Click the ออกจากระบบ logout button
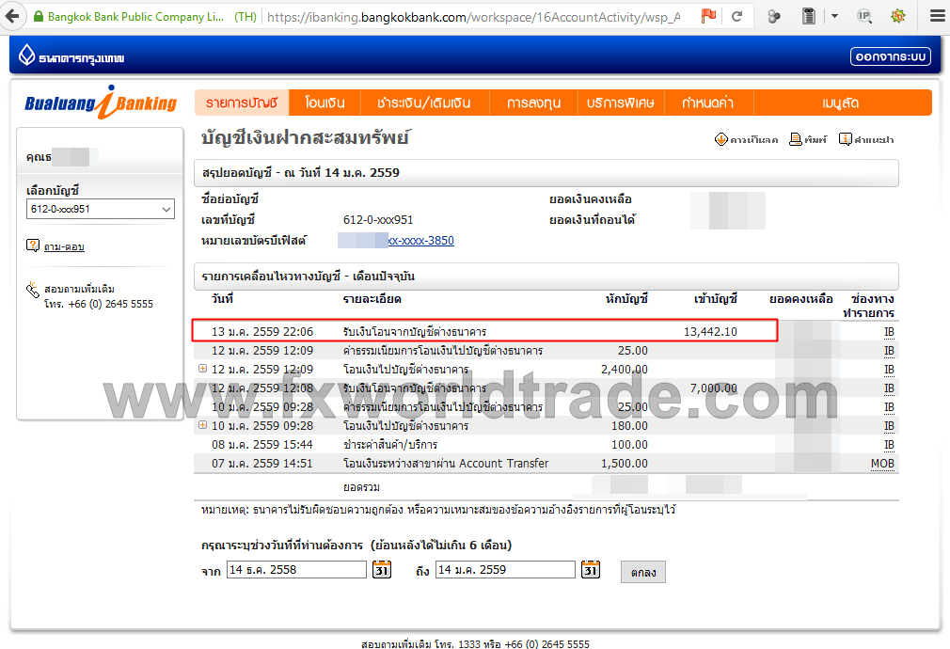The height and width of the screenshot is (649, 950). coord(891,56)
